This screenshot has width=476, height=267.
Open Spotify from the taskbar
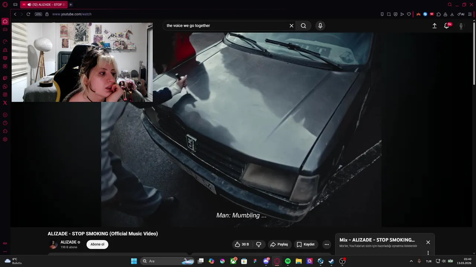click(288, 261)
